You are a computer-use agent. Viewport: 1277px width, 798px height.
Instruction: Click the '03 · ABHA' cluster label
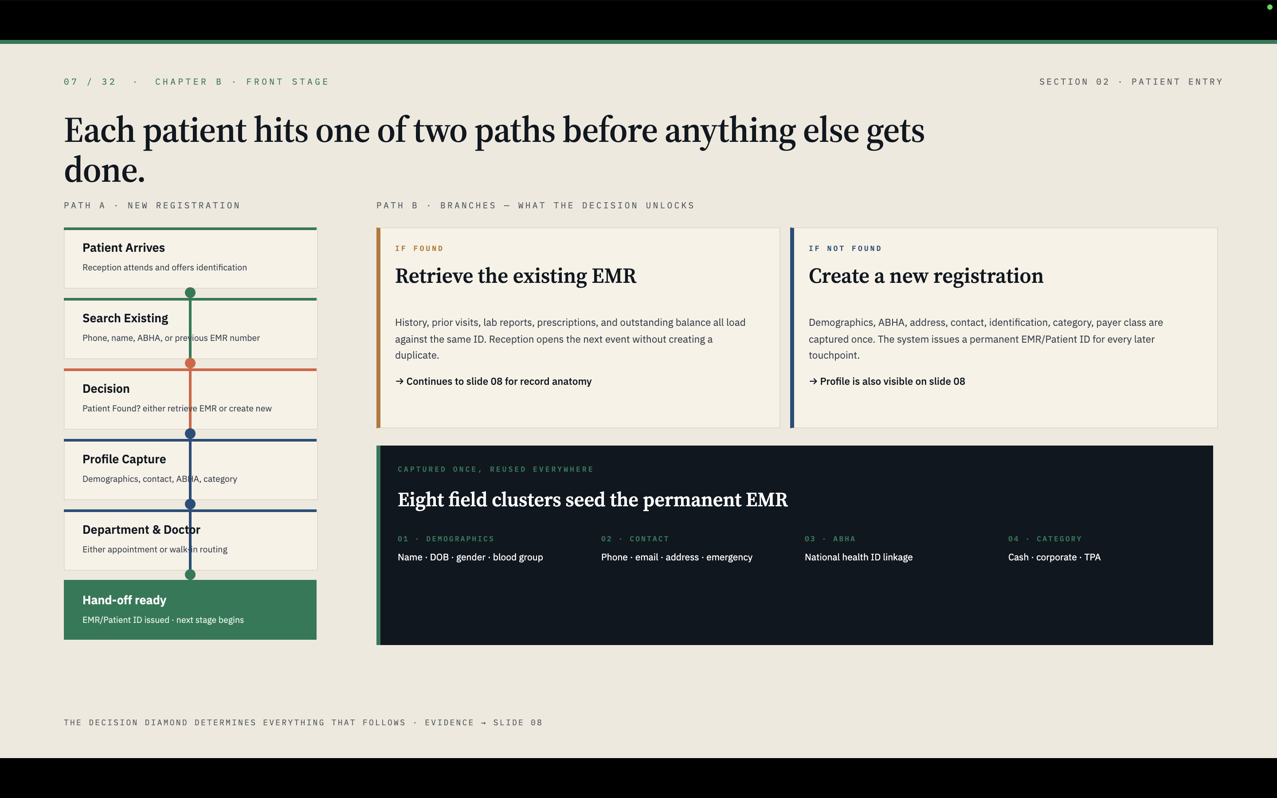coord(830,539)
